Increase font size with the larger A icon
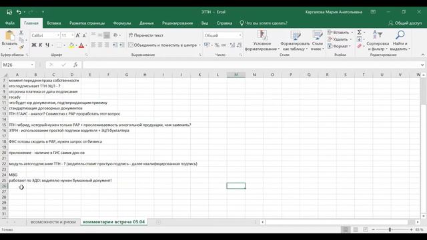The image size is (427, 240). coord(78,35)
